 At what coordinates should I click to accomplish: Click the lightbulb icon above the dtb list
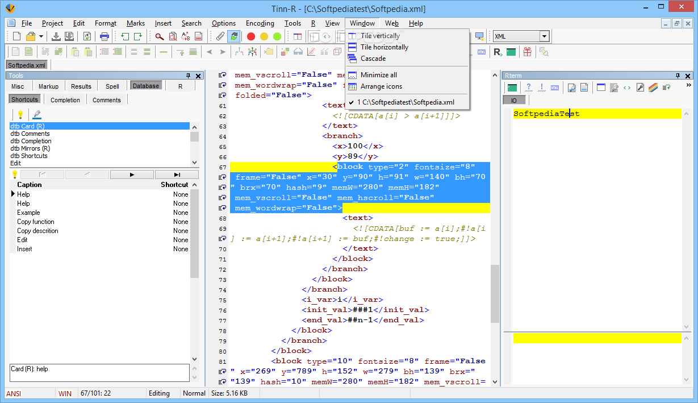pyautogui.click(x=20, y=114)
